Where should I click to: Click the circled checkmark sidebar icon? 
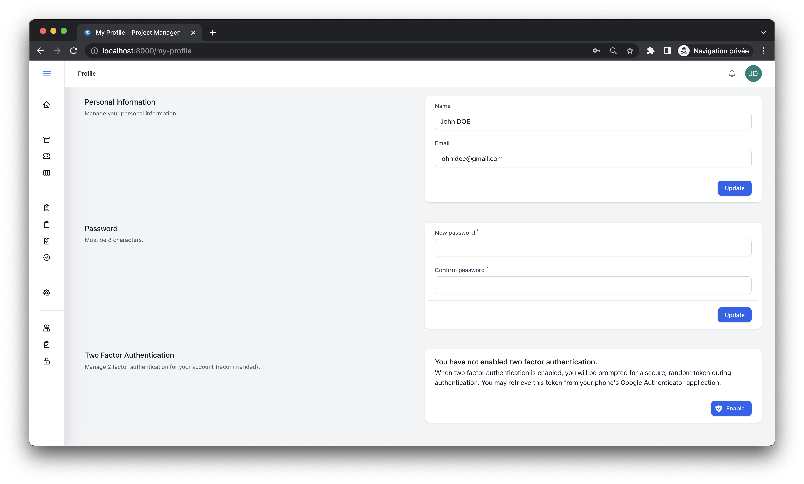47,258
